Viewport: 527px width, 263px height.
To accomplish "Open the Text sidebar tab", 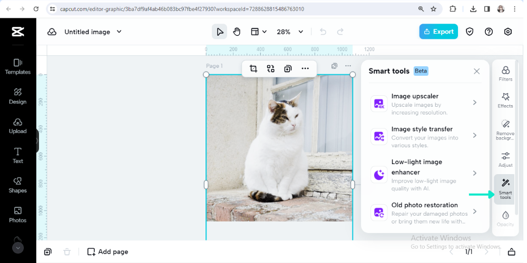I will (18, 155).
